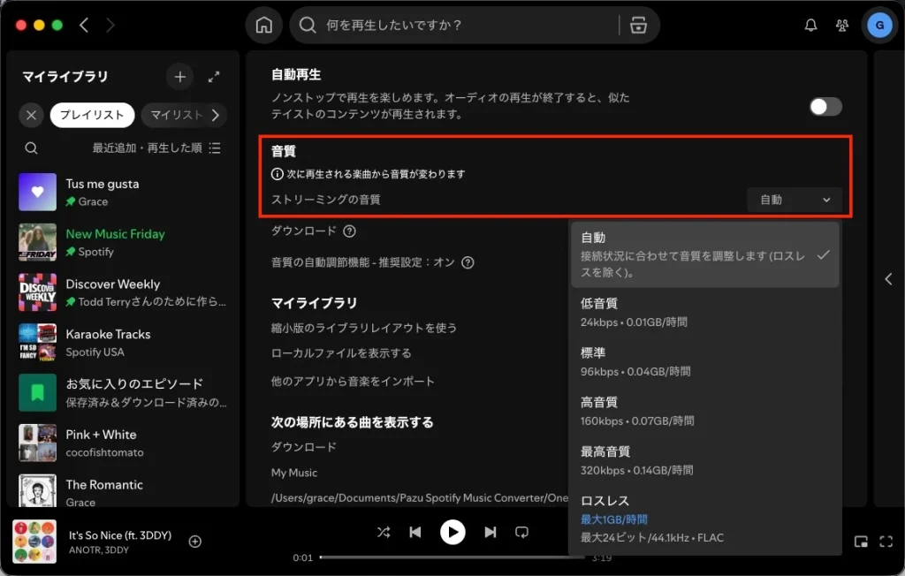Show help for 音質の自動調節機能
Image resolution: width=905 pixels, height=576 pixels.
468,262
